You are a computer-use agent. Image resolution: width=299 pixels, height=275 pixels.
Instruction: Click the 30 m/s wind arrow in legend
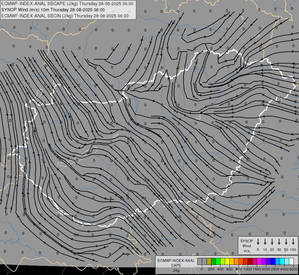[x=279, y=242]
